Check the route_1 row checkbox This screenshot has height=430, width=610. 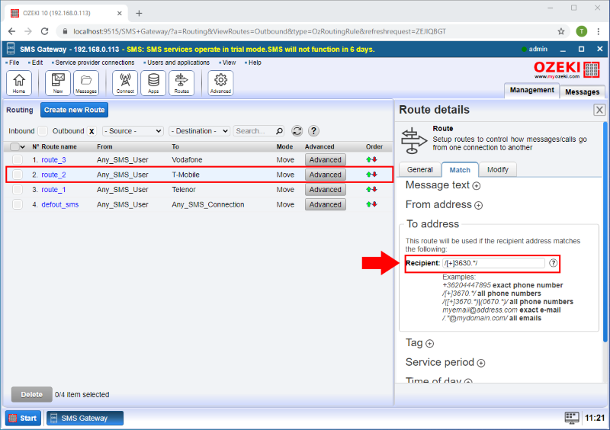pos(17,190)
